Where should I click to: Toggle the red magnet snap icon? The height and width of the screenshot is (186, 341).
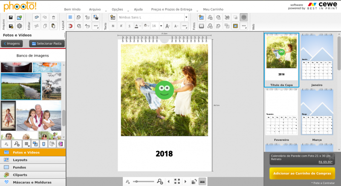[70, 26]
